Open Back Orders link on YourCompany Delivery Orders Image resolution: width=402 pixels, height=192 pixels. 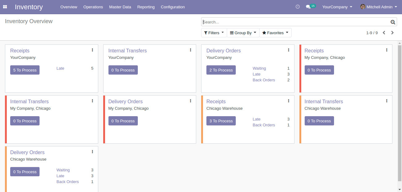[x=264, y=80]
